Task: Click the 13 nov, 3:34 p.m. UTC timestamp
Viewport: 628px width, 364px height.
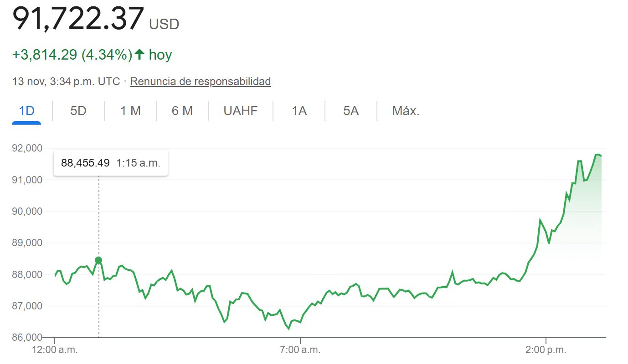Action: (66, 81)
